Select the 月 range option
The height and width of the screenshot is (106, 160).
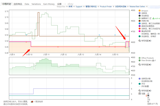coord(148,98)
